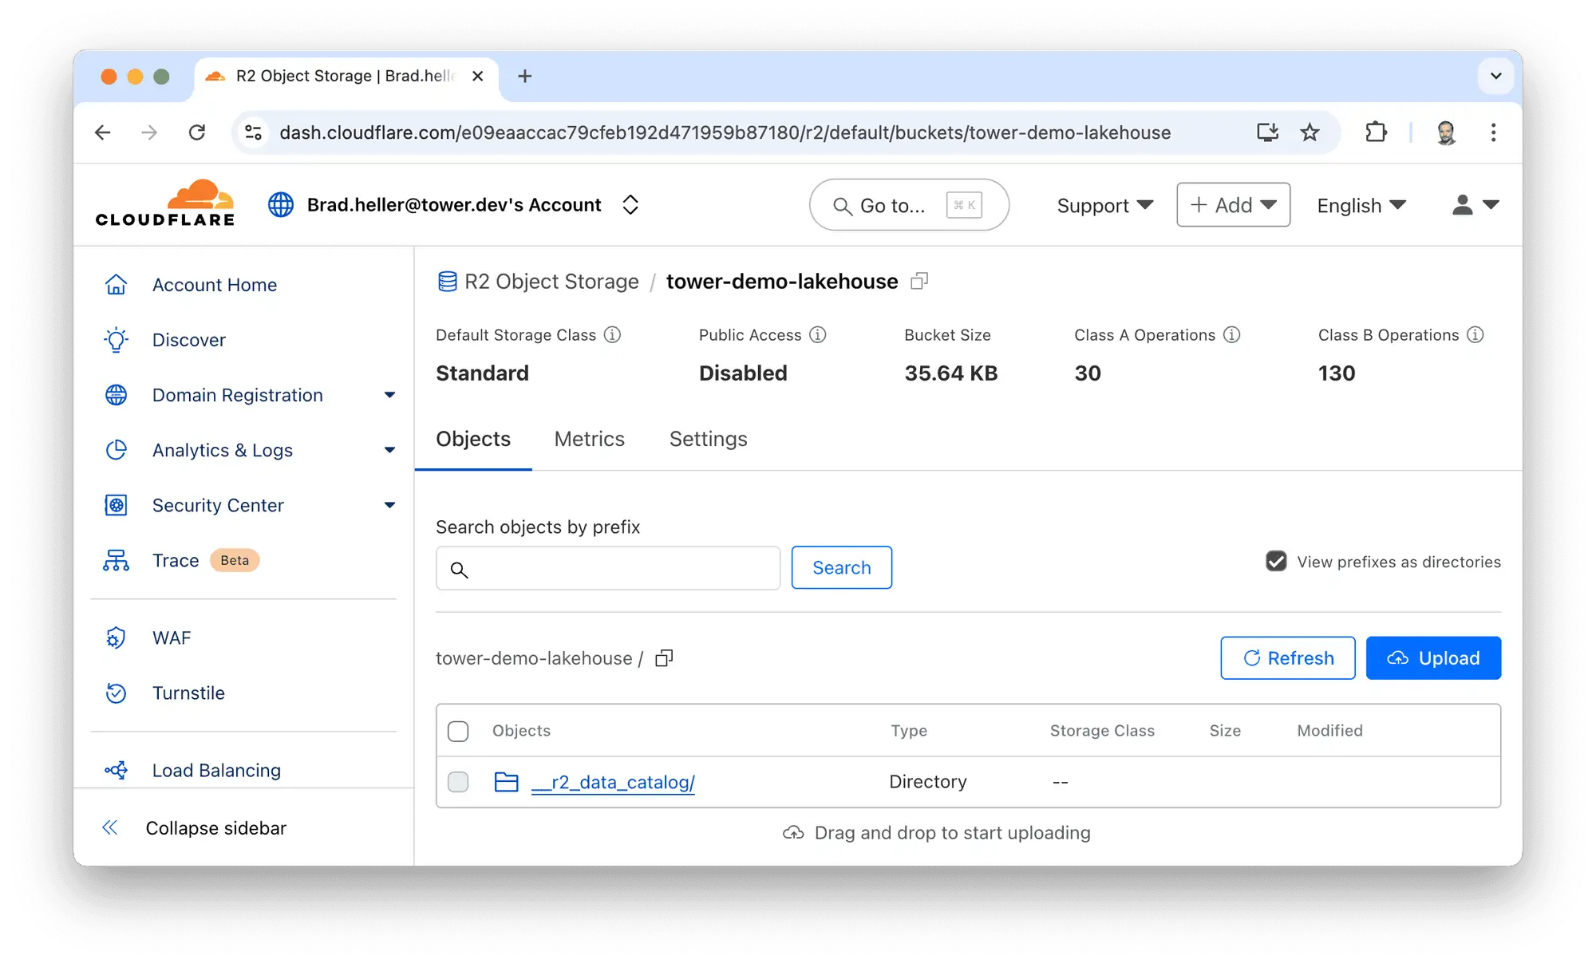The image size is (1596, 963).
Task: Copy the tower-demo-lakehouse bucket name in the page header
Action: pos(919,281)
